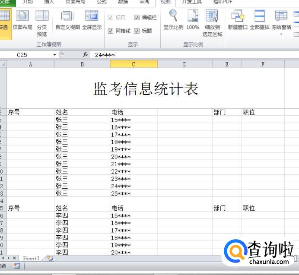Click cell containing 25****
This screenshot has height=275, width=299.
134,193
